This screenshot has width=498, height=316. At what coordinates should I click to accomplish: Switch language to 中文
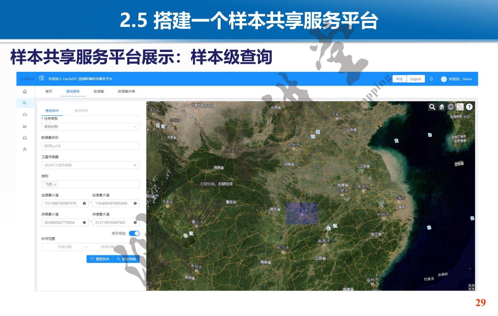(x=399, y=79)
